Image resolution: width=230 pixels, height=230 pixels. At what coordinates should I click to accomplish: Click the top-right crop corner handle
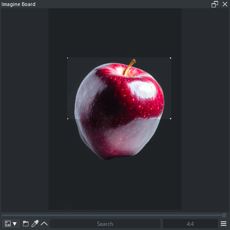coord(170,58)
